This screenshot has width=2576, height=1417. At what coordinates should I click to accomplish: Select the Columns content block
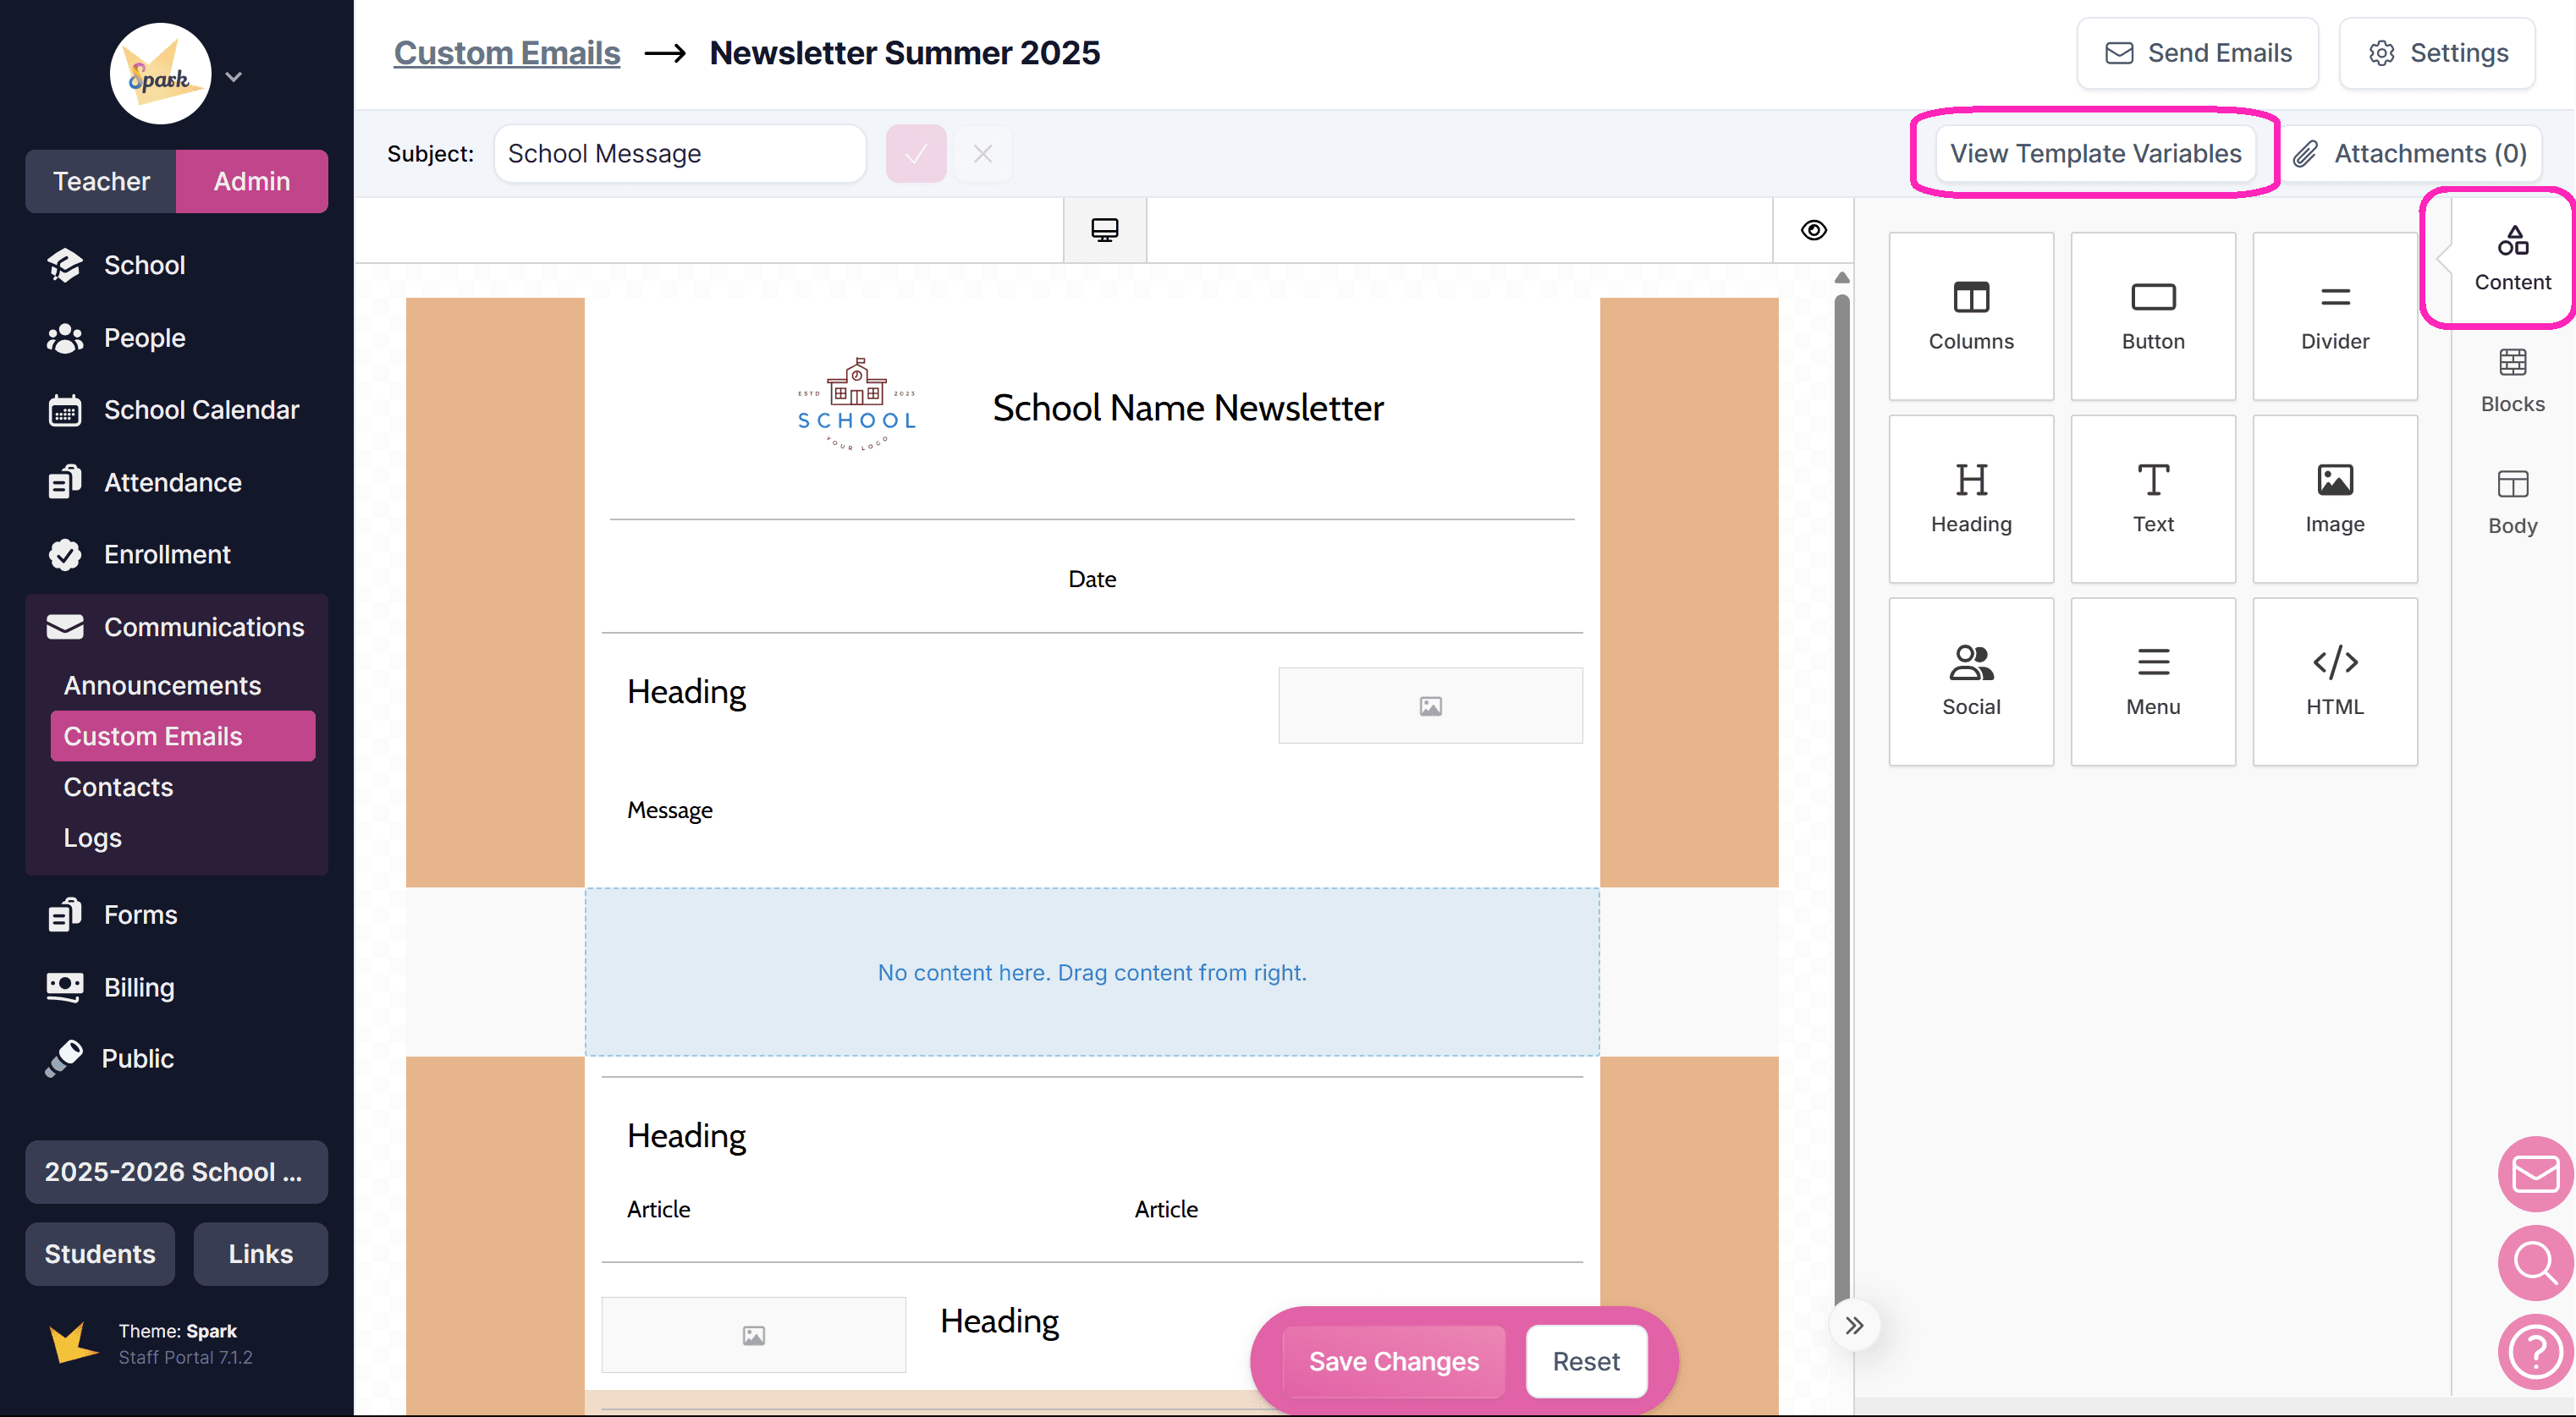[1970, 316]
